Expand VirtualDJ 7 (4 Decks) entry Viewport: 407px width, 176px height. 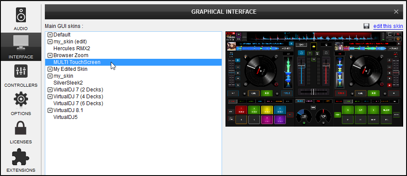[x=50, y=97]
